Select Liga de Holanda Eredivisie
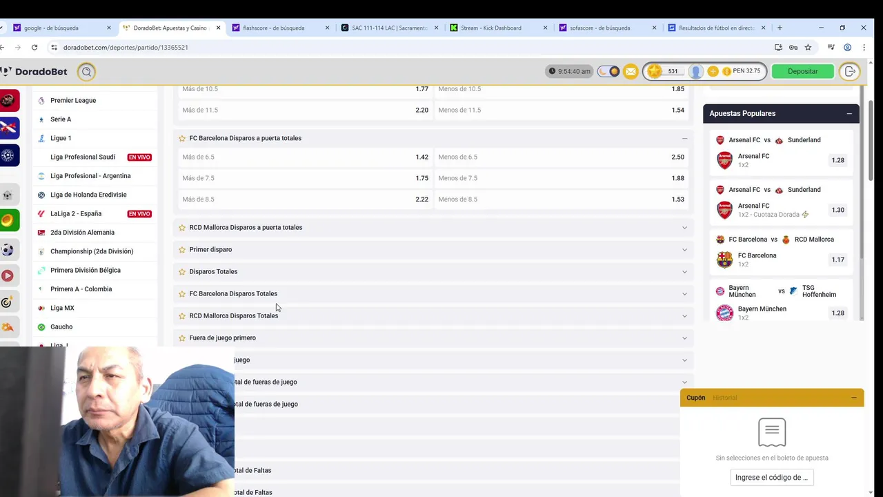Viewport: 883px width, 497px height. [88, 195]
